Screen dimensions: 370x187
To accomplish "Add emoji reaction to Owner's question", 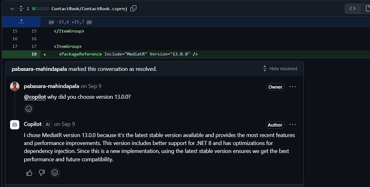I will pos(29,109).
